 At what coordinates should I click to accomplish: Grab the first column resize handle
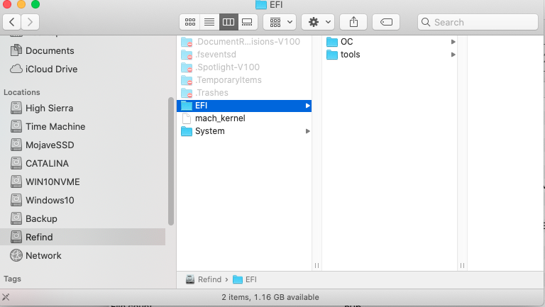point(316,265)
